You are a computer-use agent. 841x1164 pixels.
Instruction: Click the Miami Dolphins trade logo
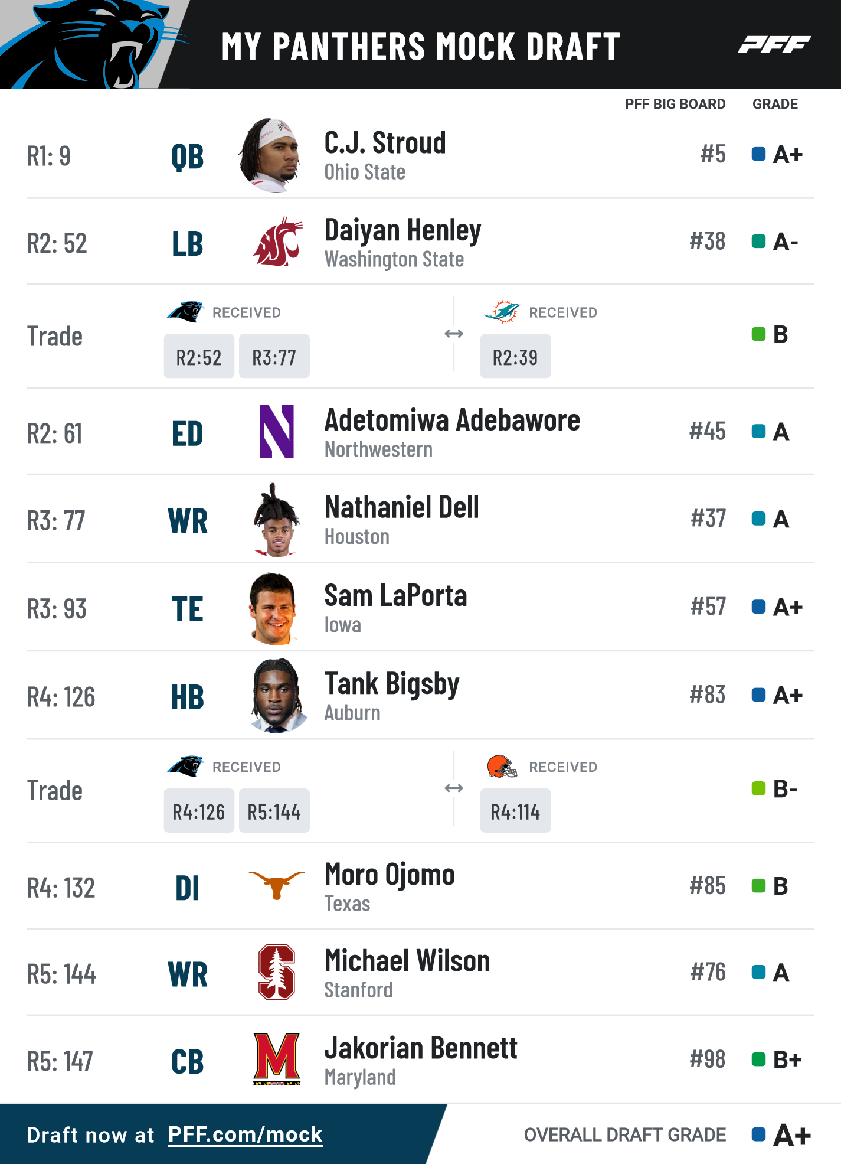point(502,311)
